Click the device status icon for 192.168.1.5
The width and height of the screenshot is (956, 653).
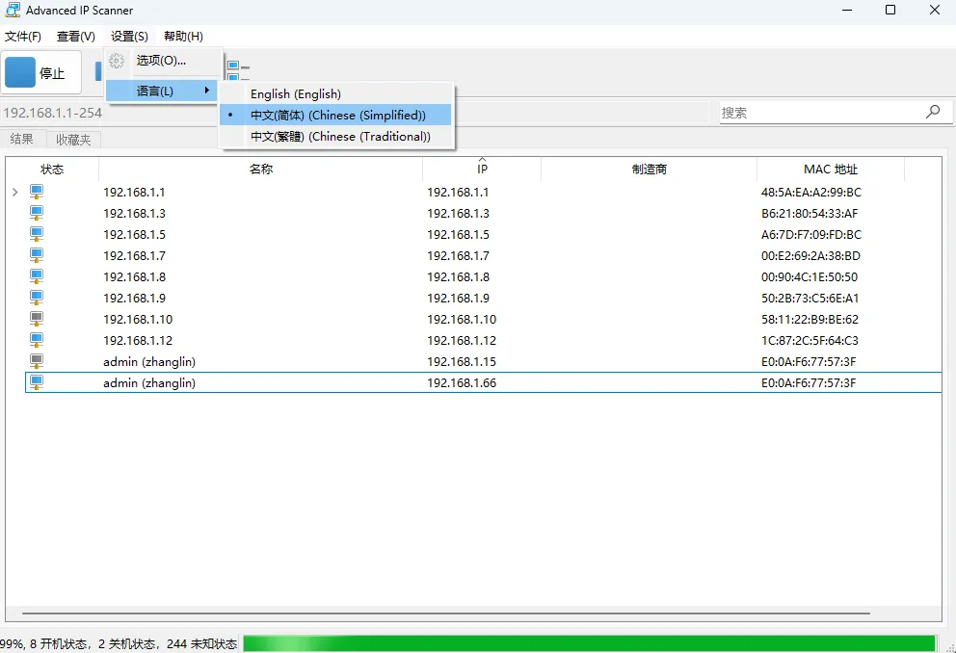37,234
